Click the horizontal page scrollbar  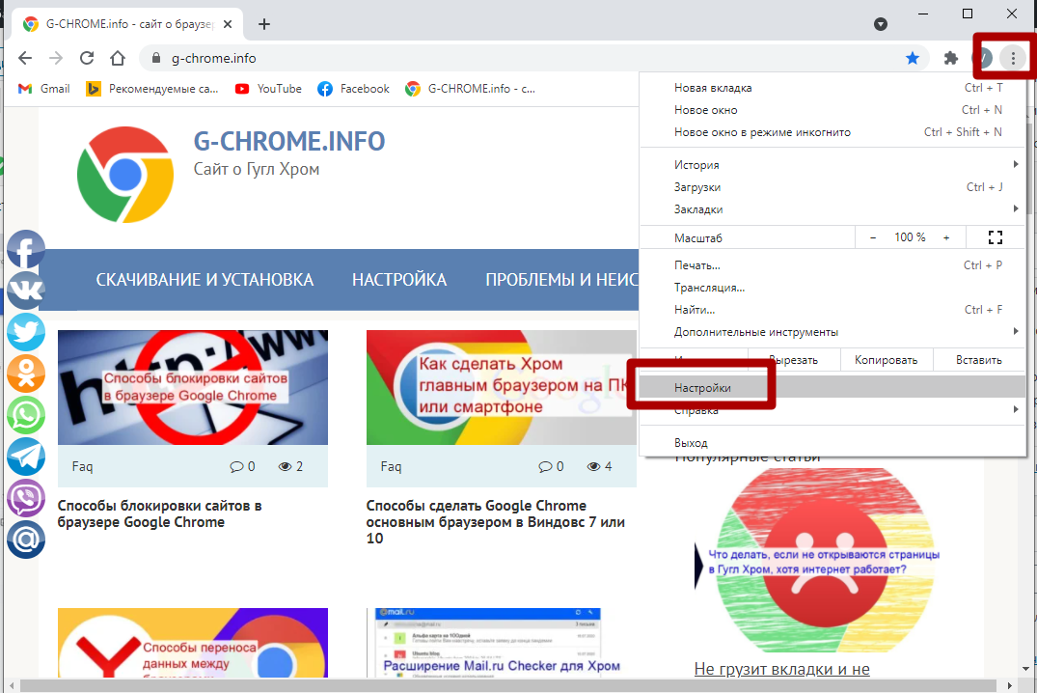pyautogui.click(x=508, y=685)
